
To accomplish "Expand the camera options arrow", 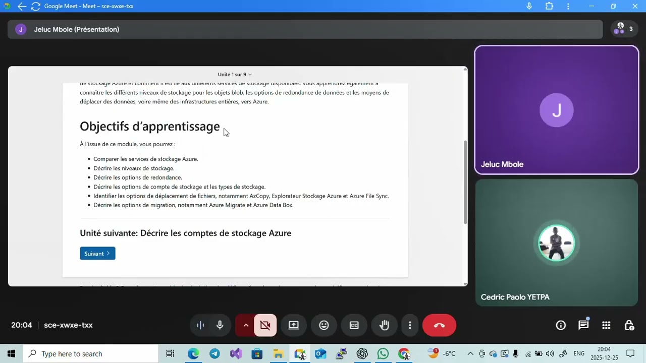I will 246,325.
